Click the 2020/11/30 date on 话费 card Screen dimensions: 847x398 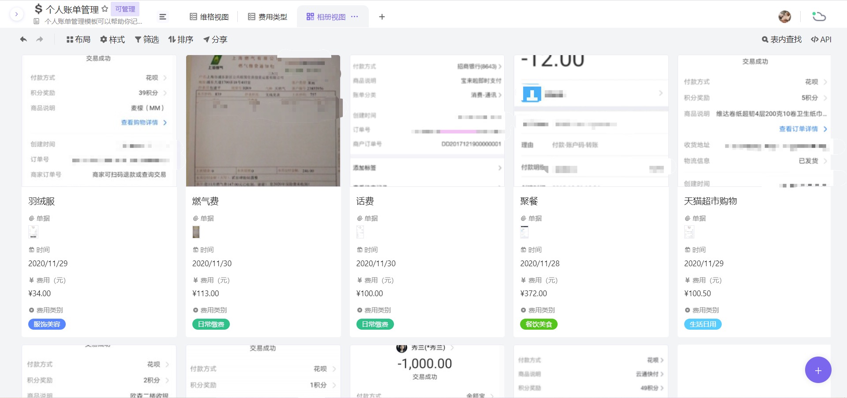[376, 264]
